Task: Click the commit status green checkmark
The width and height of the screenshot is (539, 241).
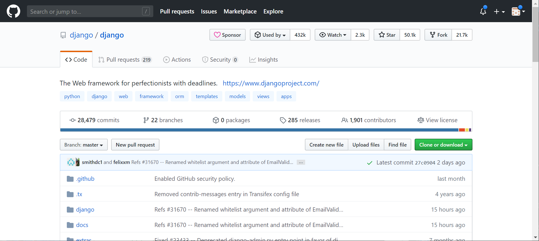Action: tap(370, 163)
